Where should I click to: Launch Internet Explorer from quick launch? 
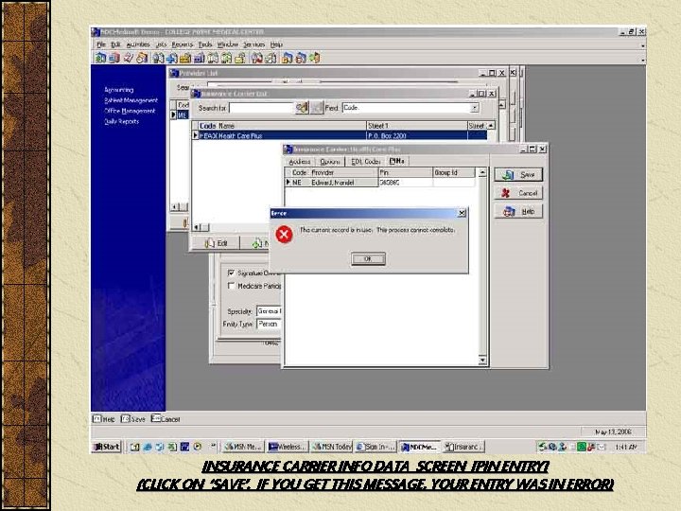(x=148, y=447)
